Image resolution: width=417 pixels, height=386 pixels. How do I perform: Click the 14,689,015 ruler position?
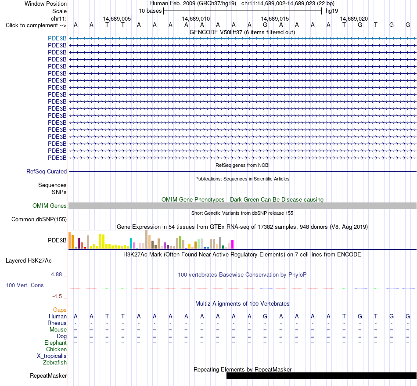coord(275,18)
